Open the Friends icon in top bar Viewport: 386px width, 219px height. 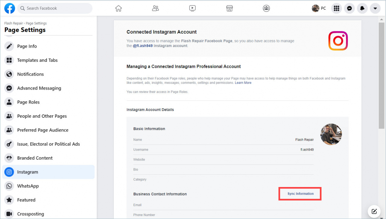155,8
